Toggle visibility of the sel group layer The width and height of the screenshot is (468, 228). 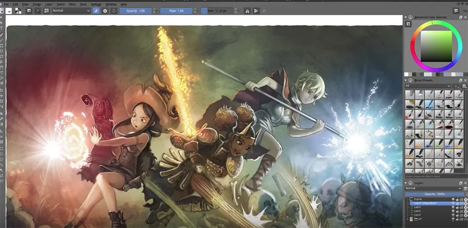coord(453,219)
